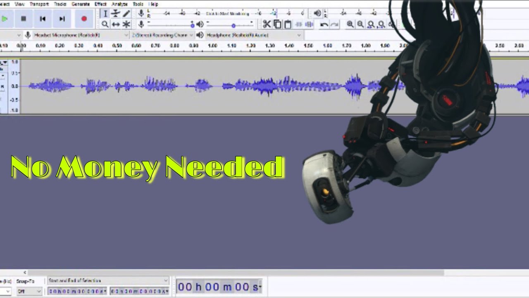Click the selection start time field
This screenshot has height=298, width=529.
[x=77, y=291]
